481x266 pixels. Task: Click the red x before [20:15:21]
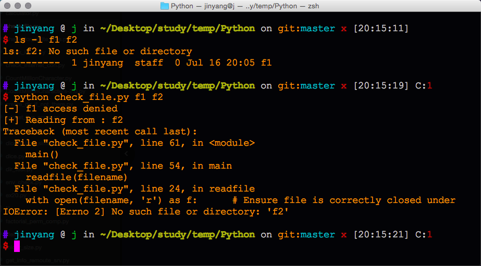point(344,235)
